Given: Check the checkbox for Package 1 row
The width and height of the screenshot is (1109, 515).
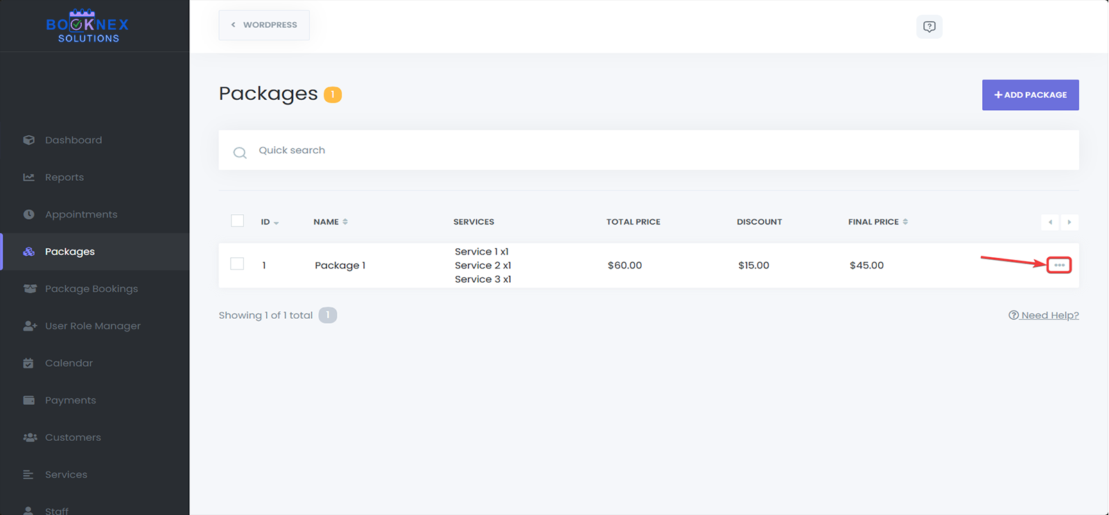Looking at the screenshot, I should tap(237, 264).
